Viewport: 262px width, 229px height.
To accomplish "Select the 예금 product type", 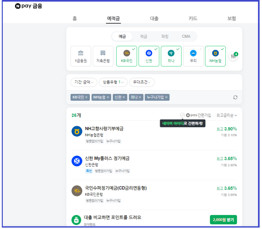I will pos(122,36).
